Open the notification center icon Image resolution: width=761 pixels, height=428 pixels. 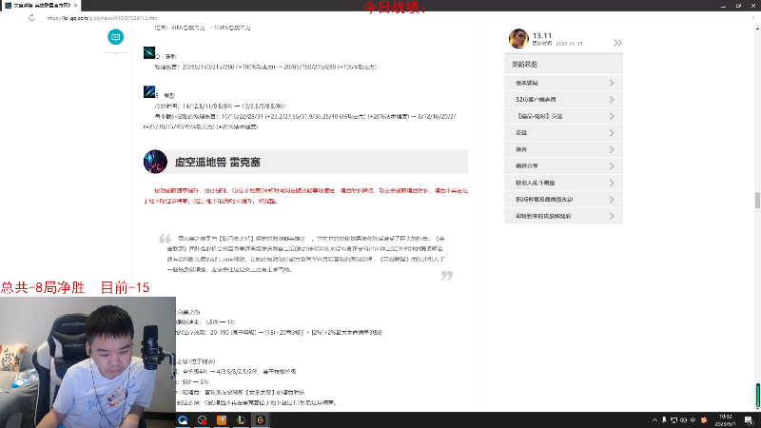[x=749, y=420]
